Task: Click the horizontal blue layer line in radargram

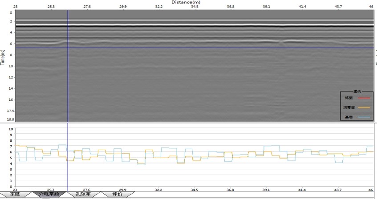Action: tap(200, 48)
